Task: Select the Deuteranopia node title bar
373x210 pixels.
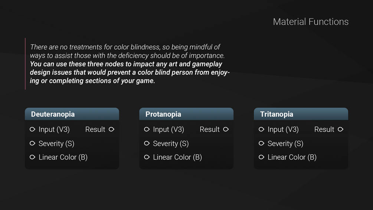Action: 72,114
